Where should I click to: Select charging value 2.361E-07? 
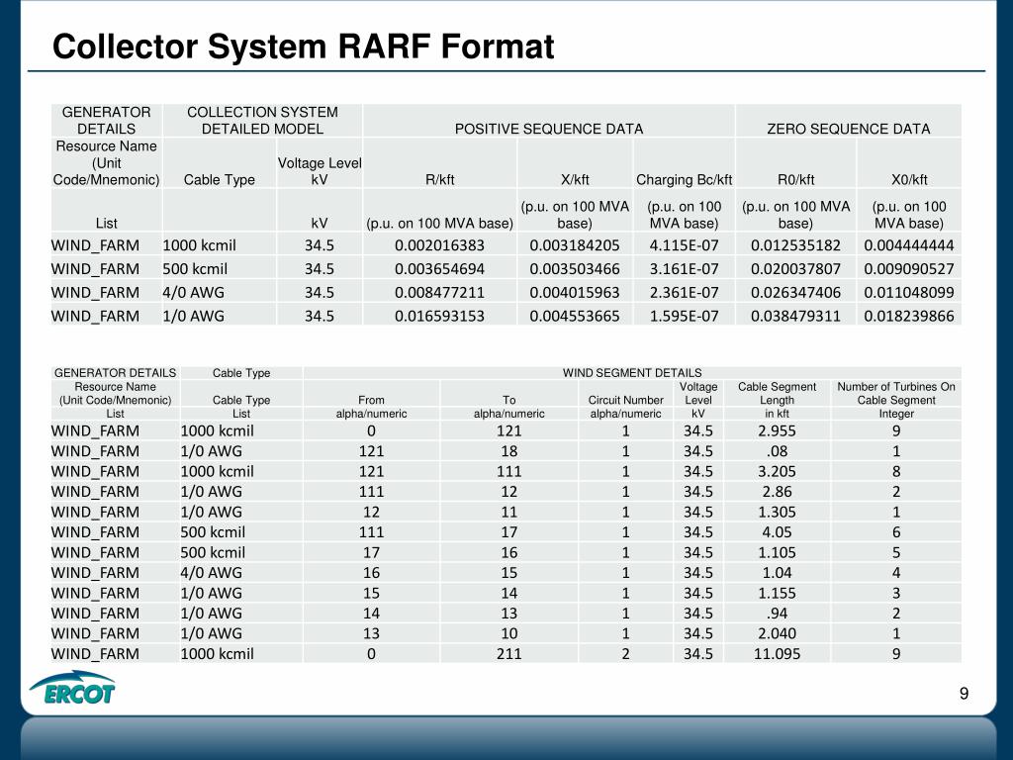[685, 293]
